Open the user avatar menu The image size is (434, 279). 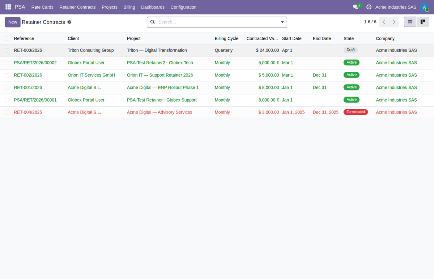coord(424,7)
